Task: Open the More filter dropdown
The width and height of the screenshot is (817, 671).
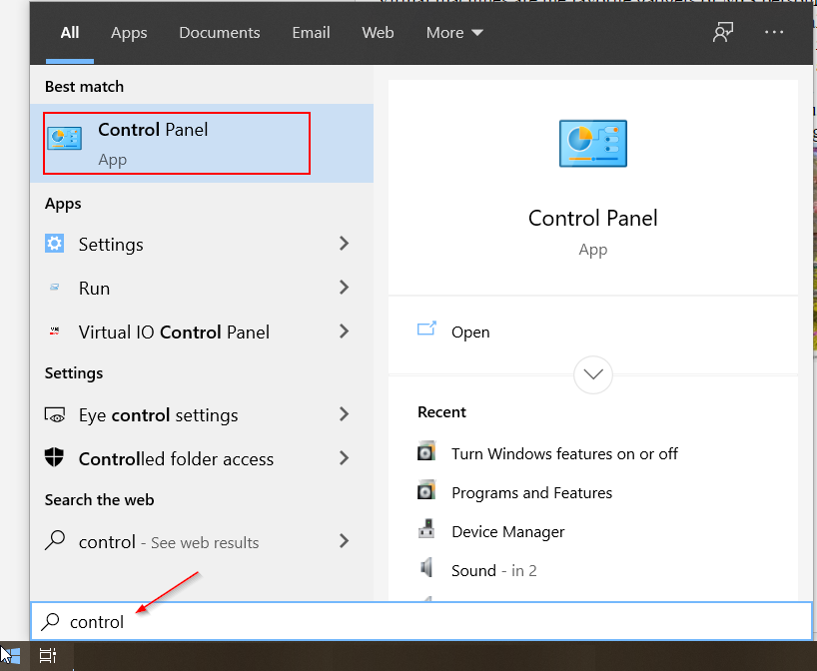Action: tap(454, 32)
